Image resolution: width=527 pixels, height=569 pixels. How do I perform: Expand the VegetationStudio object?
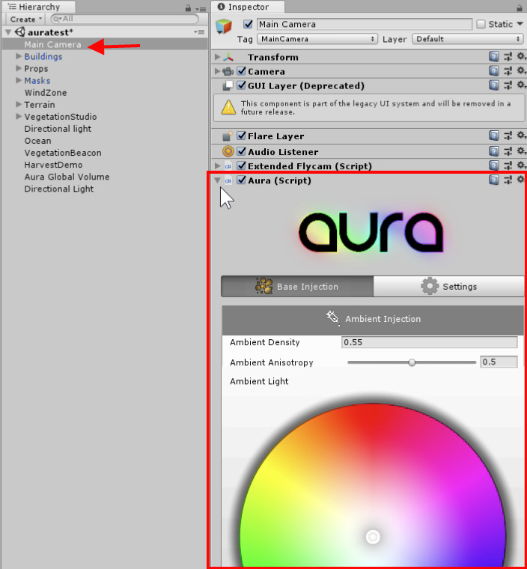pos(19,116)
